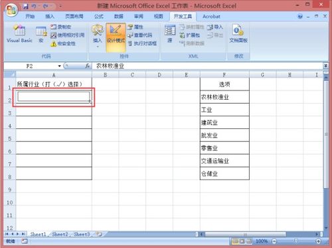Screen dimensions: 332x248
Task: Click the Name Box showing F2
Action: [30, 66]
